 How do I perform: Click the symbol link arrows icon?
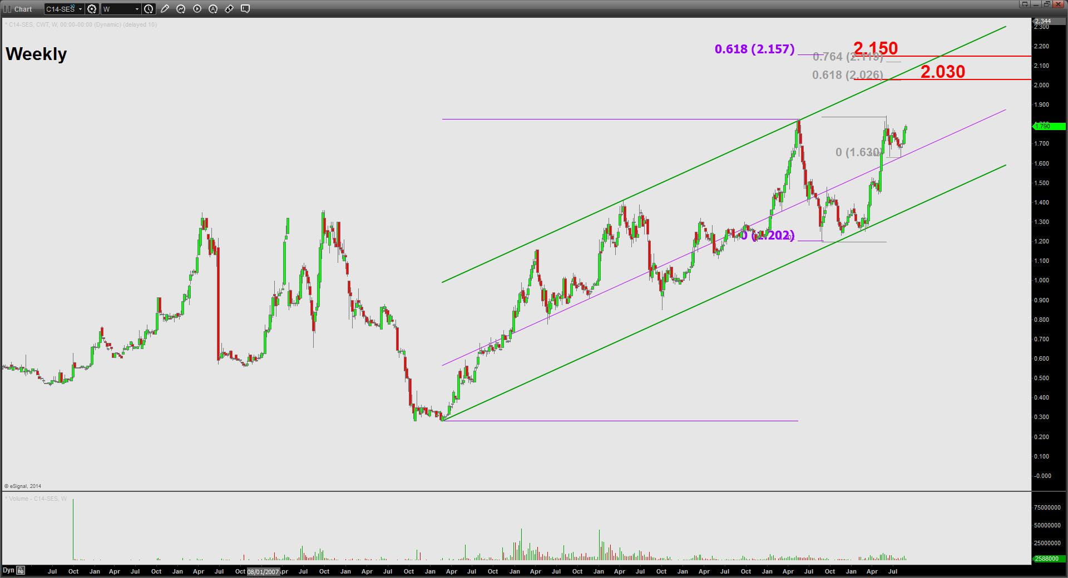pos(229,9)
